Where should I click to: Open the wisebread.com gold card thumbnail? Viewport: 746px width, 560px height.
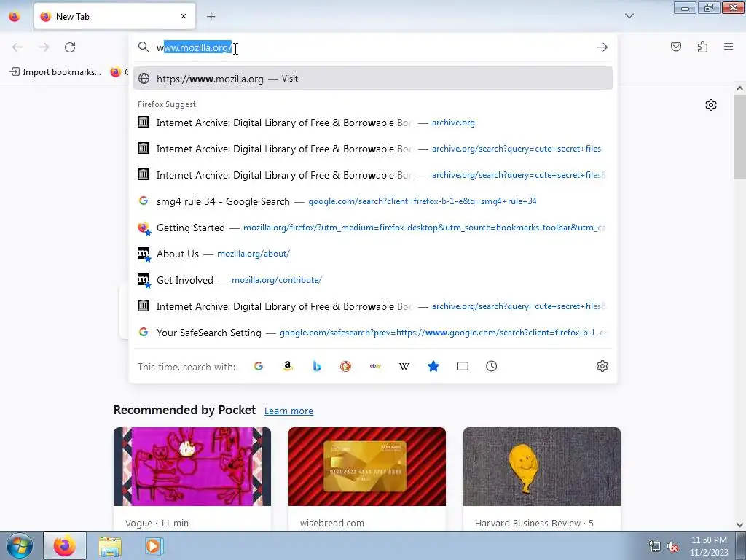[367, 467]
